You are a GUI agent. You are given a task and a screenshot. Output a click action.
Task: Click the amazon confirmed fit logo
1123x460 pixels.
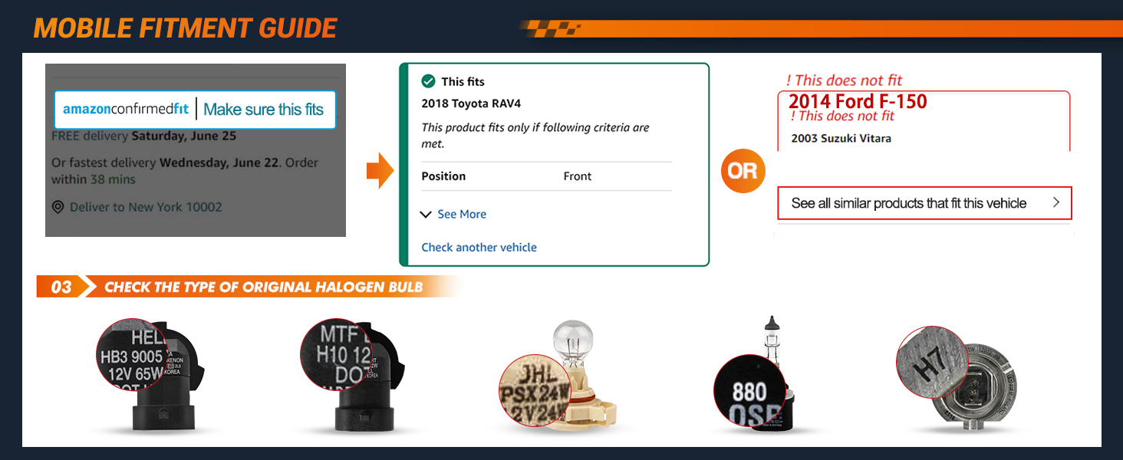coord(126,110)
